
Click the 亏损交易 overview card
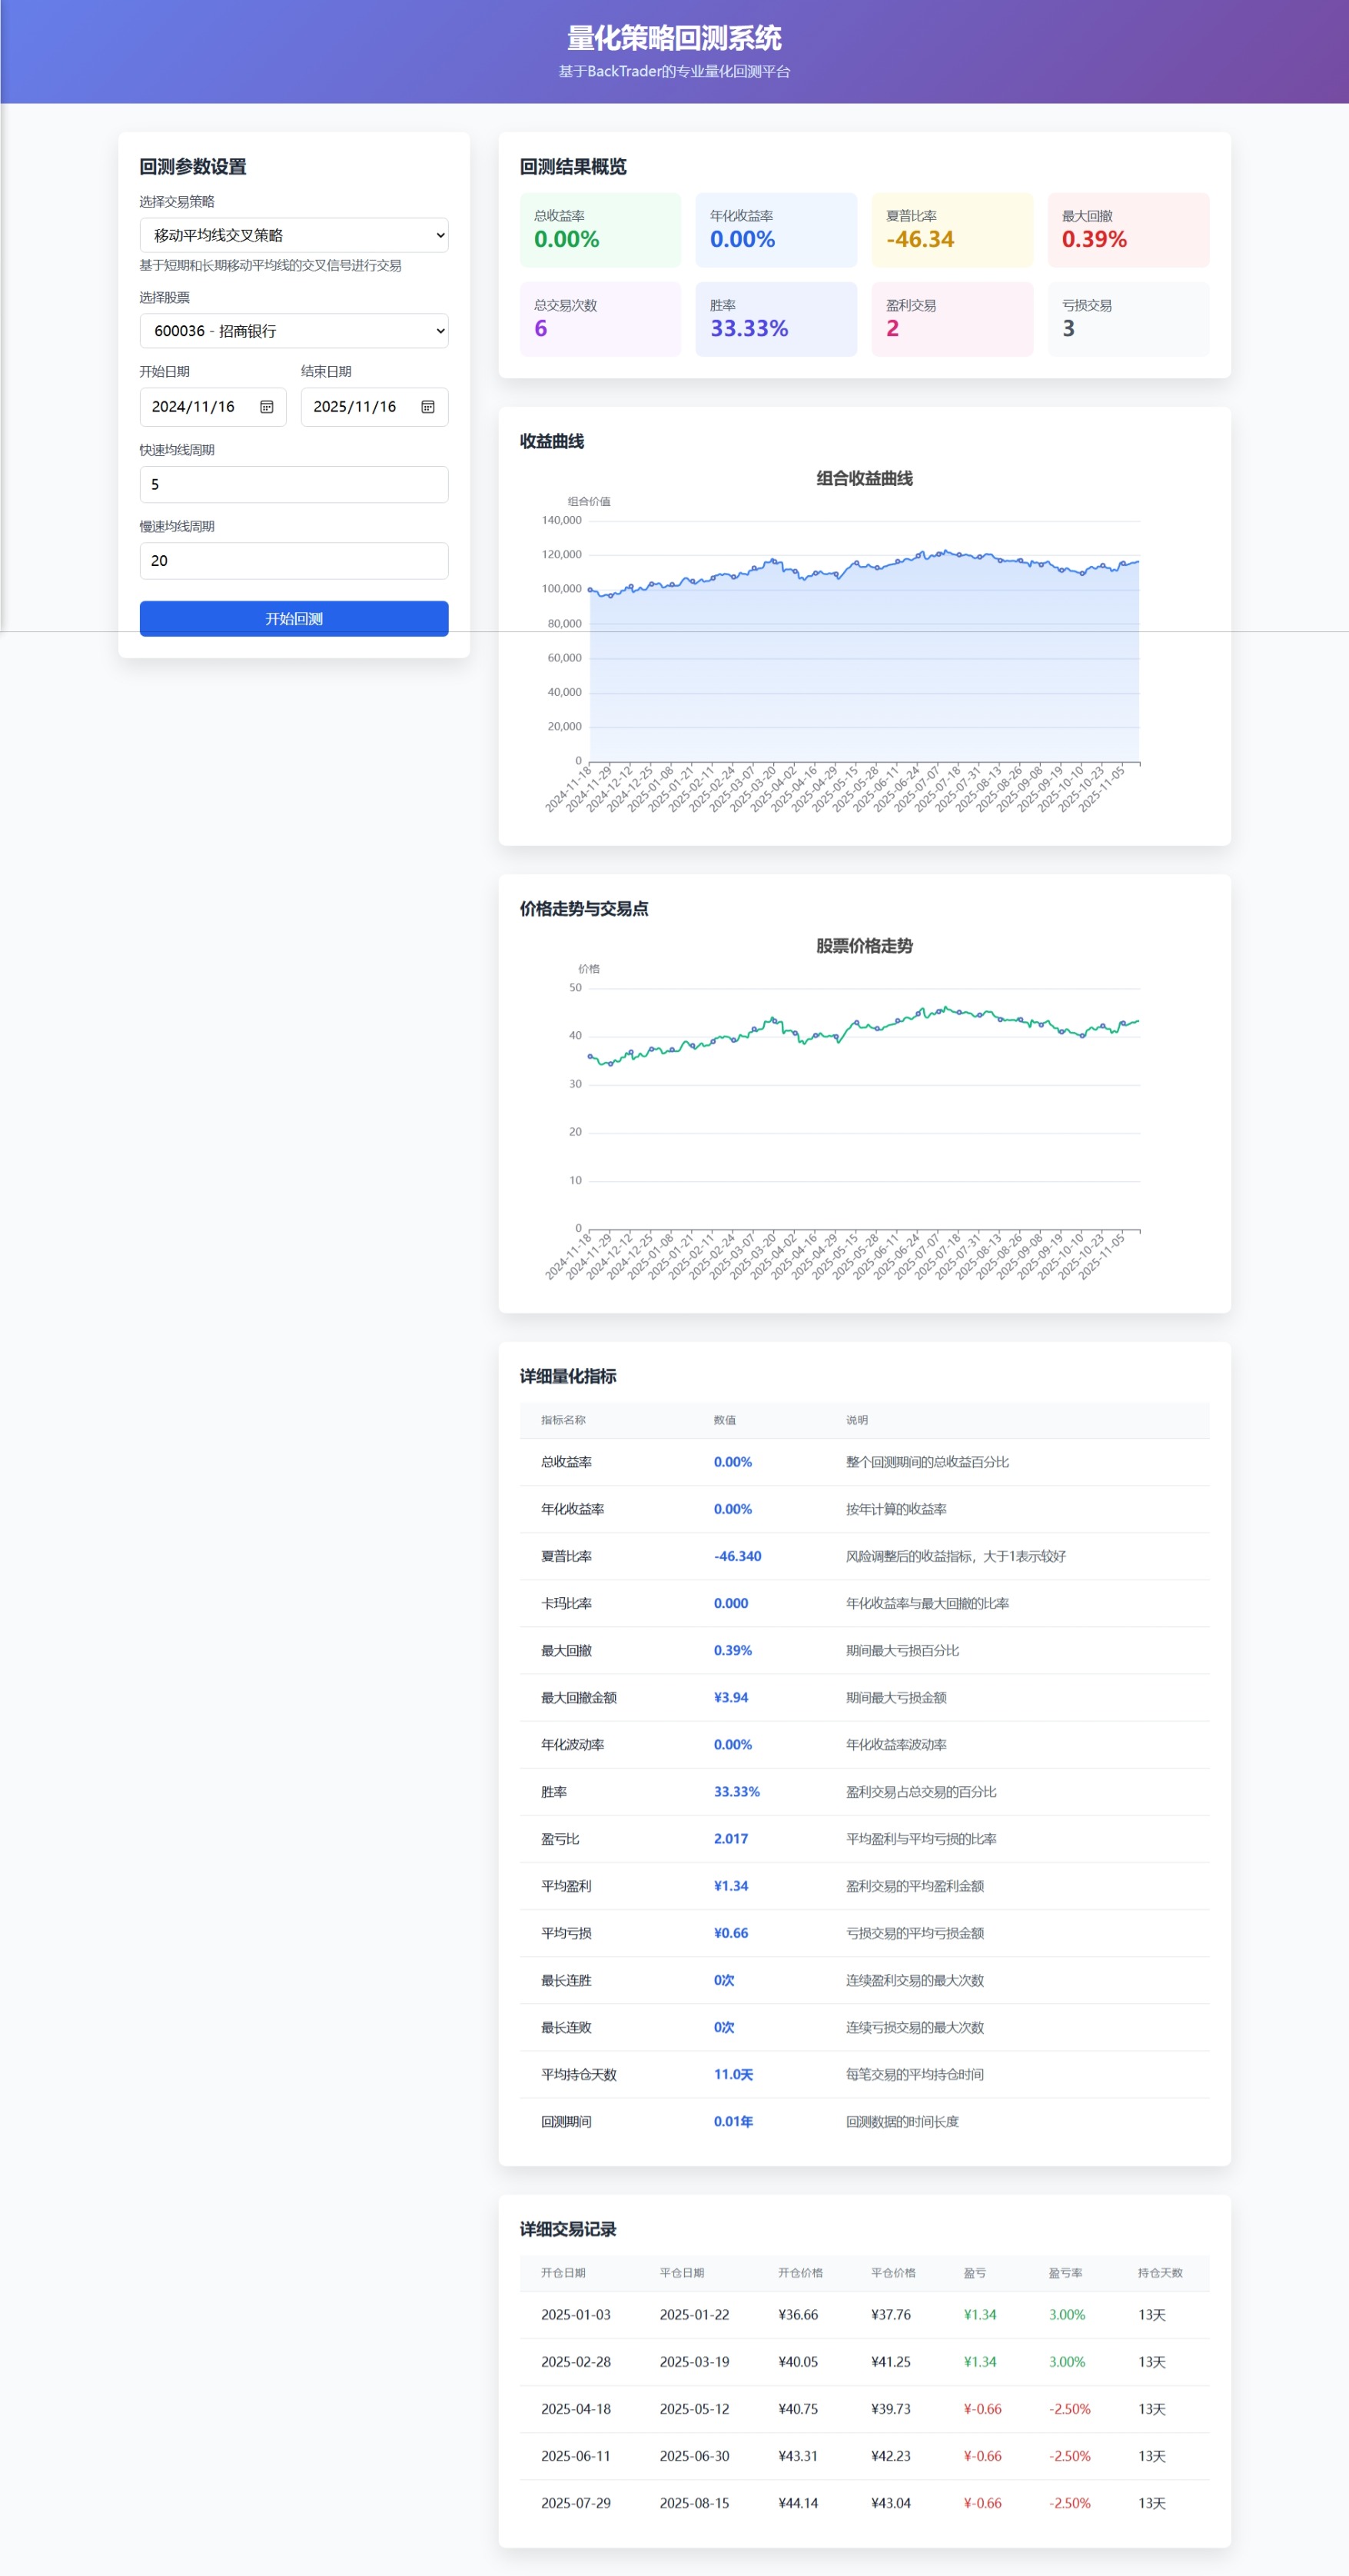pyautogui.click(x=1127, y=319)
